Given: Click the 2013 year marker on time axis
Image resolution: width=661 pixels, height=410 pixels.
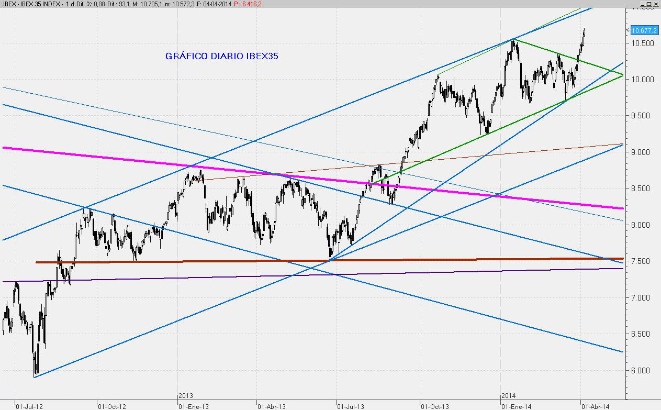Looking at the screenshot, I should (186, 396).
